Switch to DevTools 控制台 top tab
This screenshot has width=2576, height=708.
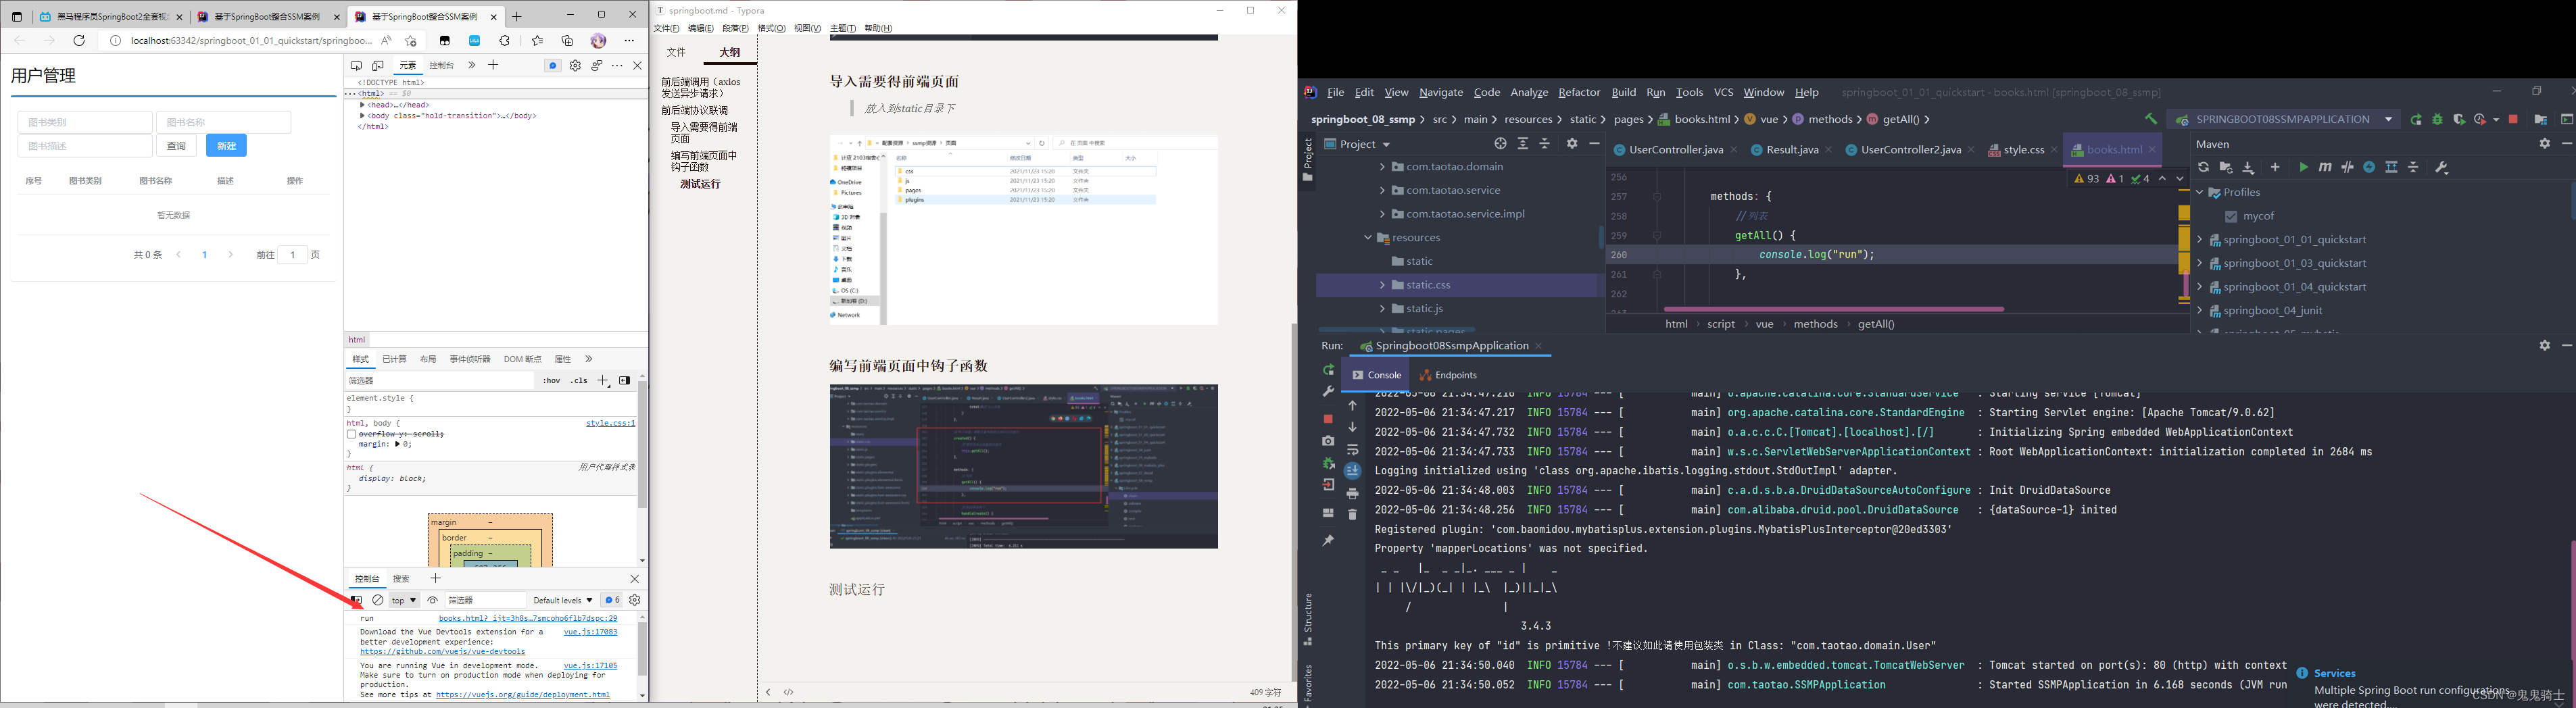tap(441, 65)
